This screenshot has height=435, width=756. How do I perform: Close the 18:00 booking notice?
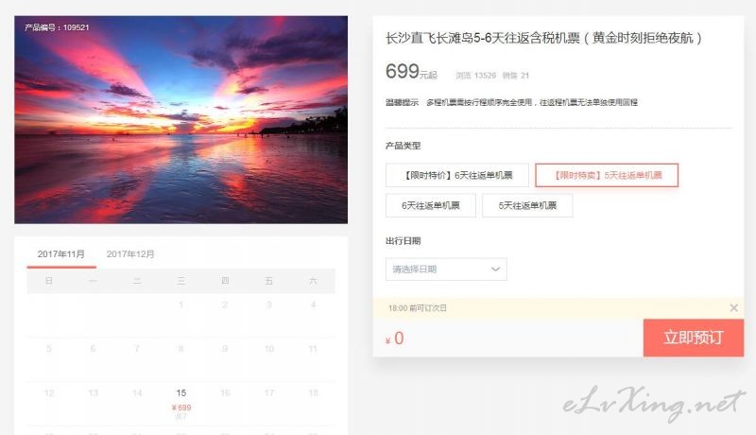pos(733,307)
